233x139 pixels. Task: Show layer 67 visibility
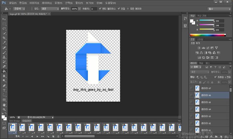[191, 88]
